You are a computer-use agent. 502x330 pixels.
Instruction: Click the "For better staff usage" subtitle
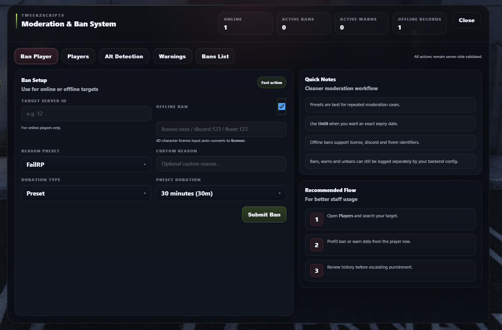click(x=331, y=199)
